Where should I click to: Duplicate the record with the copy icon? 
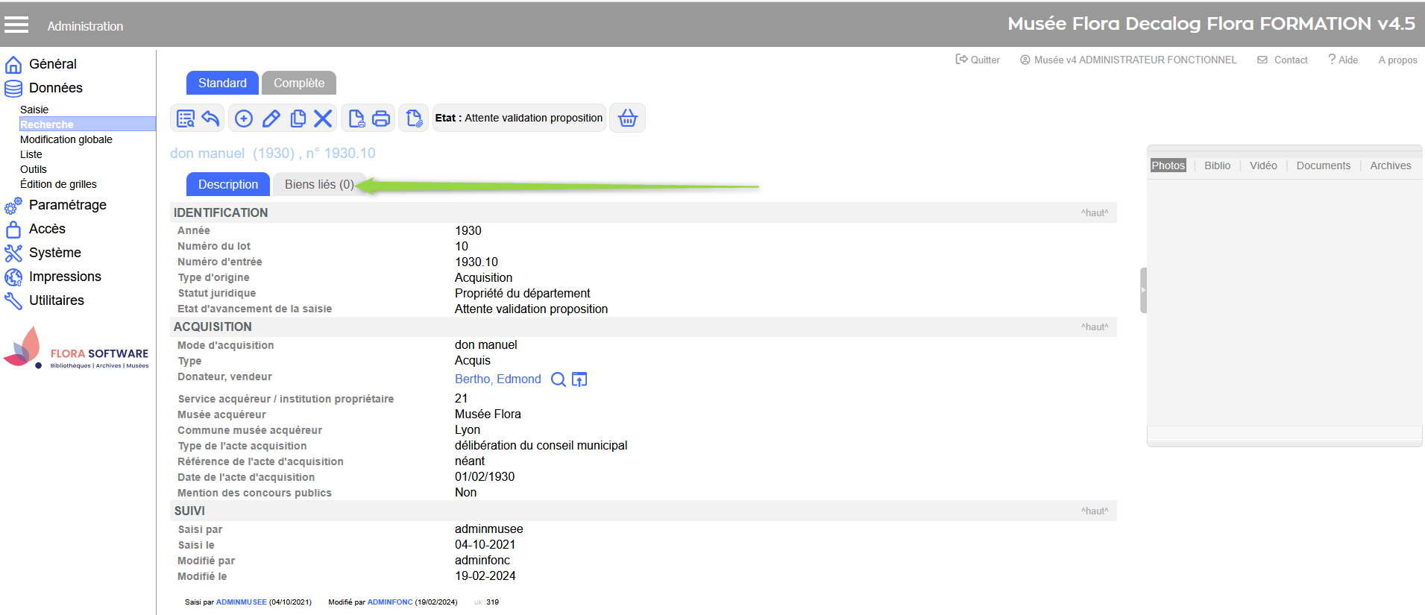click(x=298, y=119)
